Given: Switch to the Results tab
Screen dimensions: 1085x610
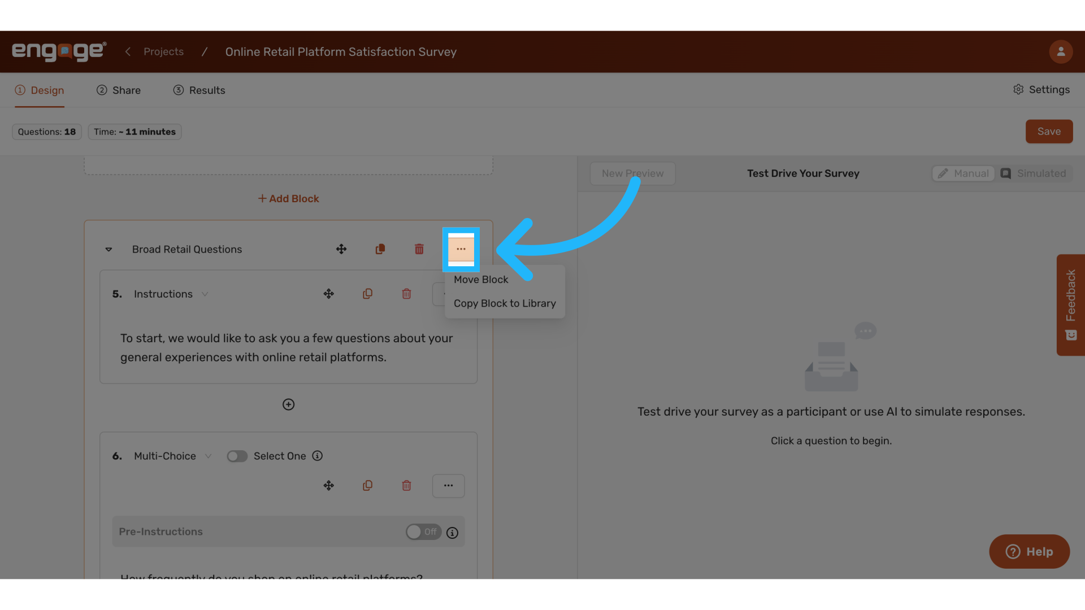Looking at the screenshot, I should tap(199, 90).
